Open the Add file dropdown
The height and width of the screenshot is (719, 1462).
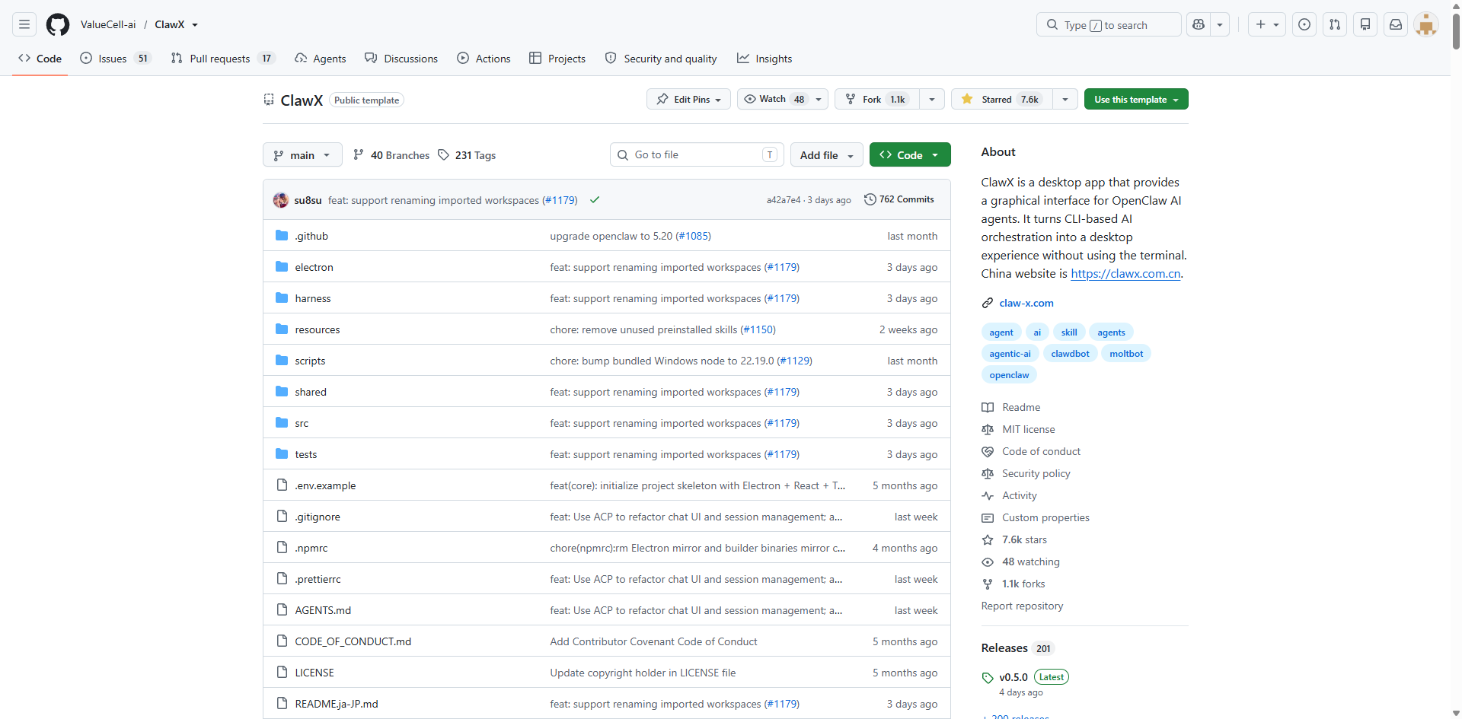click(827, 155)
